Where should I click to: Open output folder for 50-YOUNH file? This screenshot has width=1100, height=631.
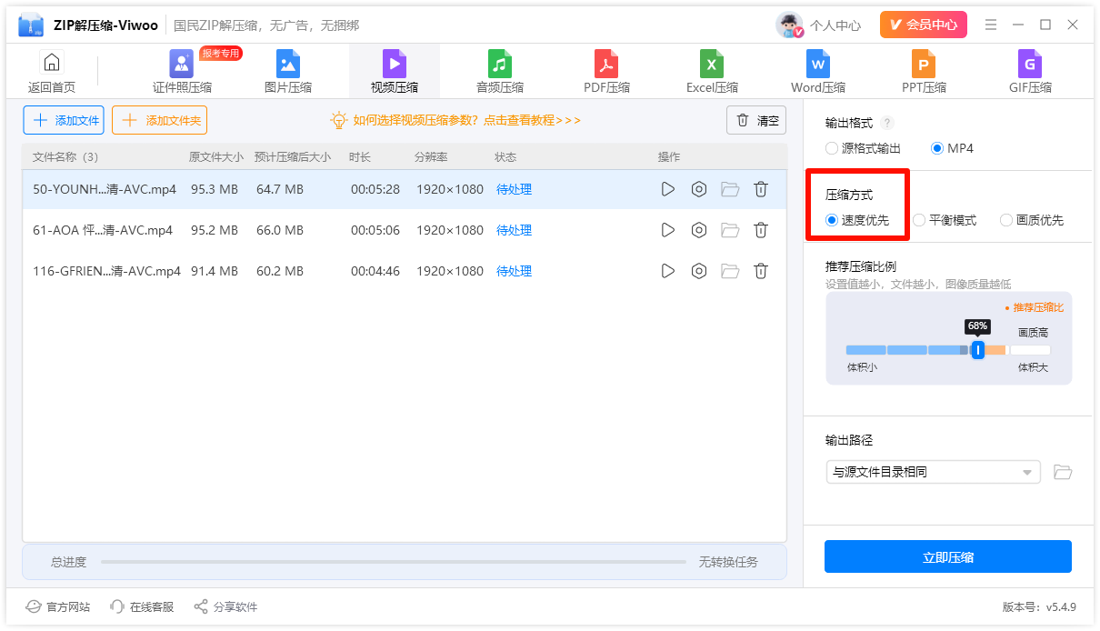click(x=730, y=189)
